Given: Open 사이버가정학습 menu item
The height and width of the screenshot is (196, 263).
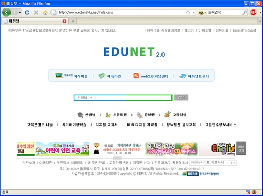Looking at the screenshot, I should point(74,125).
